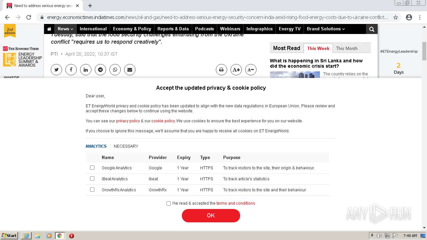Open the Energy TV section
Viewport: 427px width, 240px height.
point(290,29)
